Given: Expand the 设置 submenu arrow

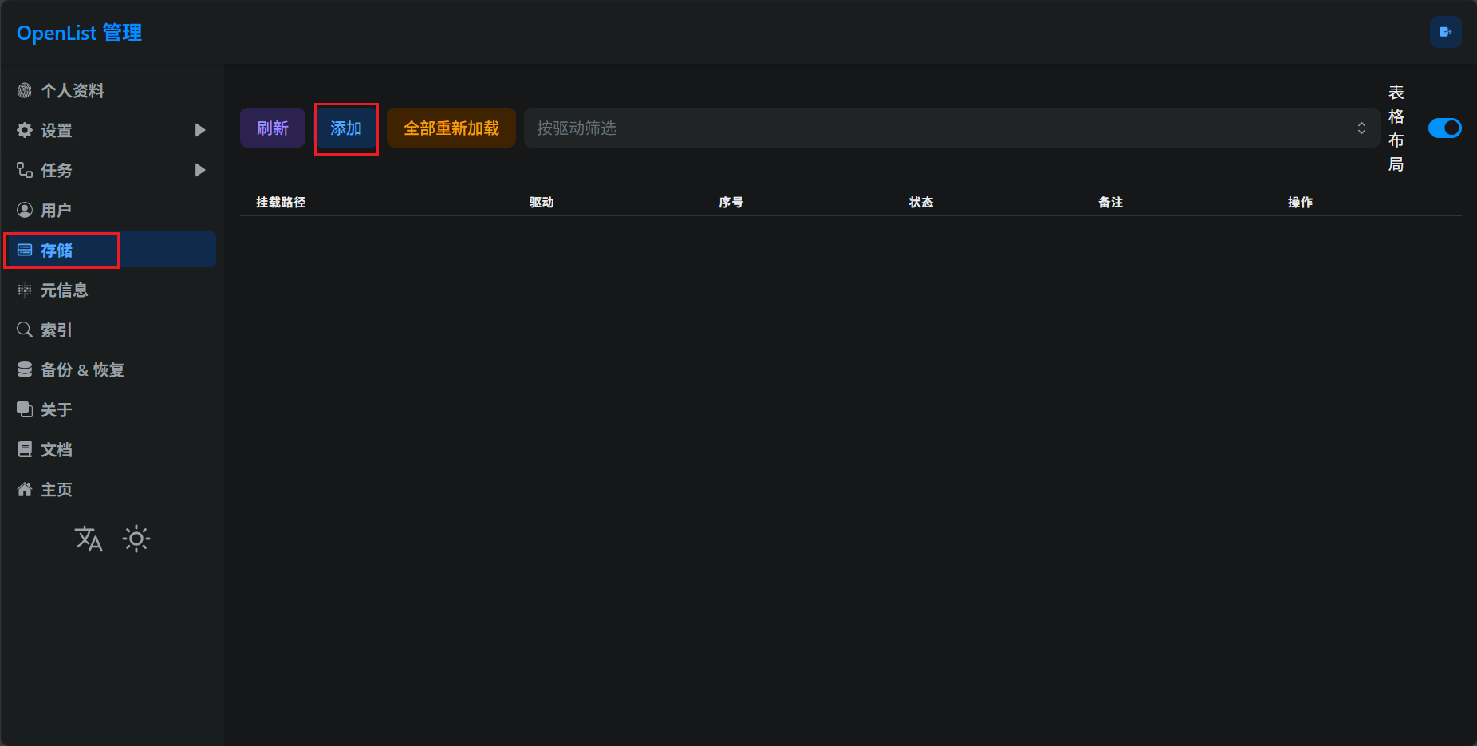Looking at the screenshot, I should tap(200, 130).
